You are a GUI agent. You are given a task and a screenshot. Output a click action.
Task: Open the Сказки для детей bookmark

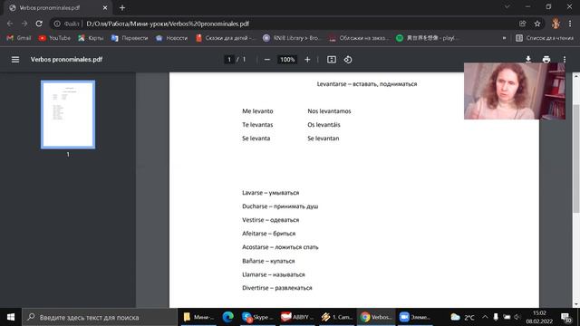coord(226,38)
